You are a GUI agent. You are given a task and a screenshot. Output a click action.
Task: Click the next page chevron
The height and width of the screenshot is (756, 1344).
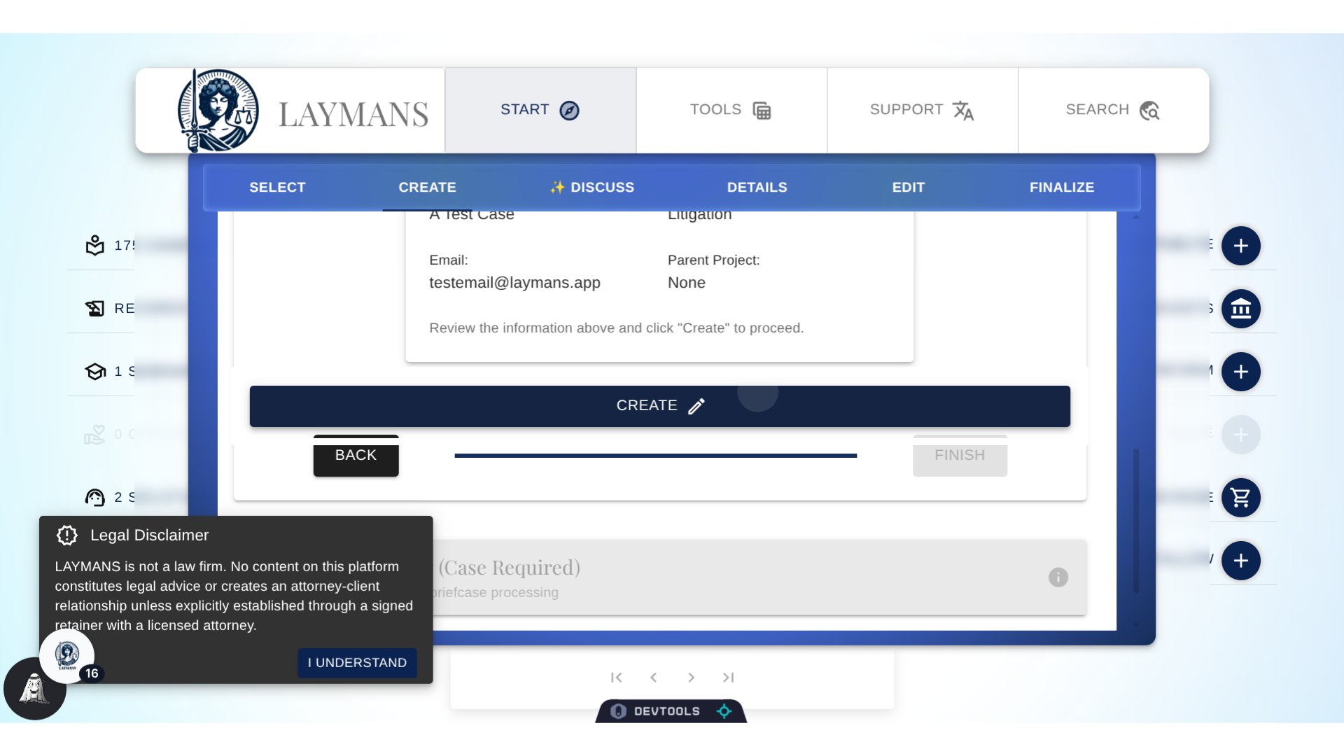pos(691,678)
